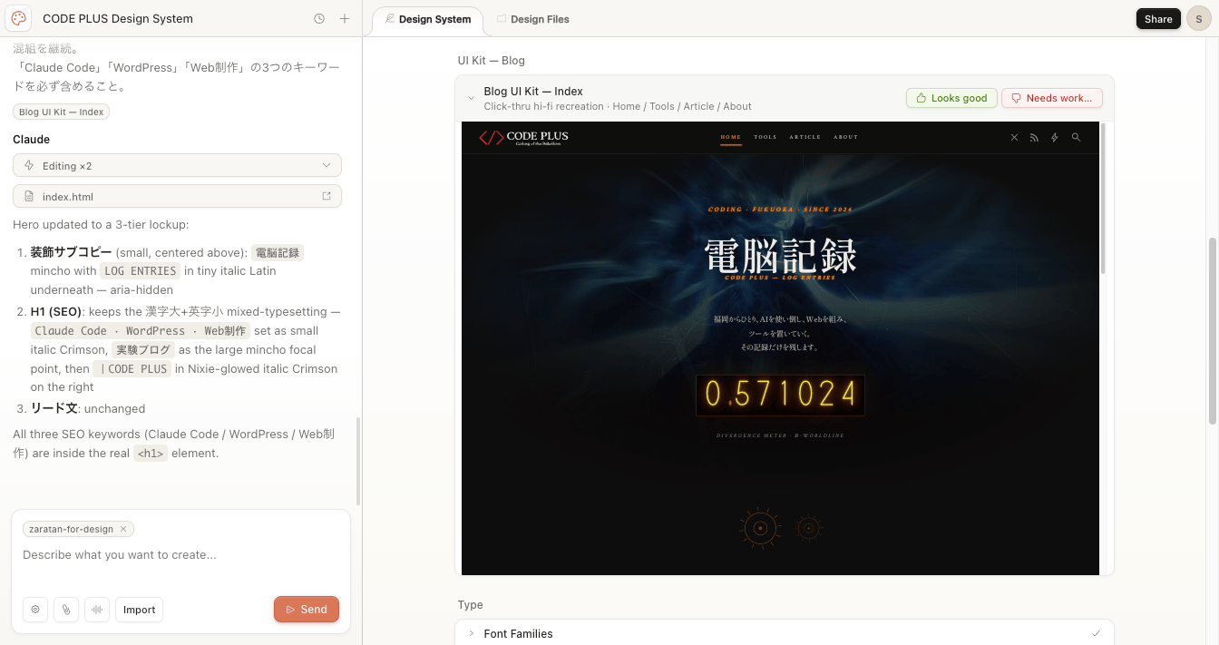Click the 'Type' section label
This screenshot has height=645, width=1219.
(470, 605)
